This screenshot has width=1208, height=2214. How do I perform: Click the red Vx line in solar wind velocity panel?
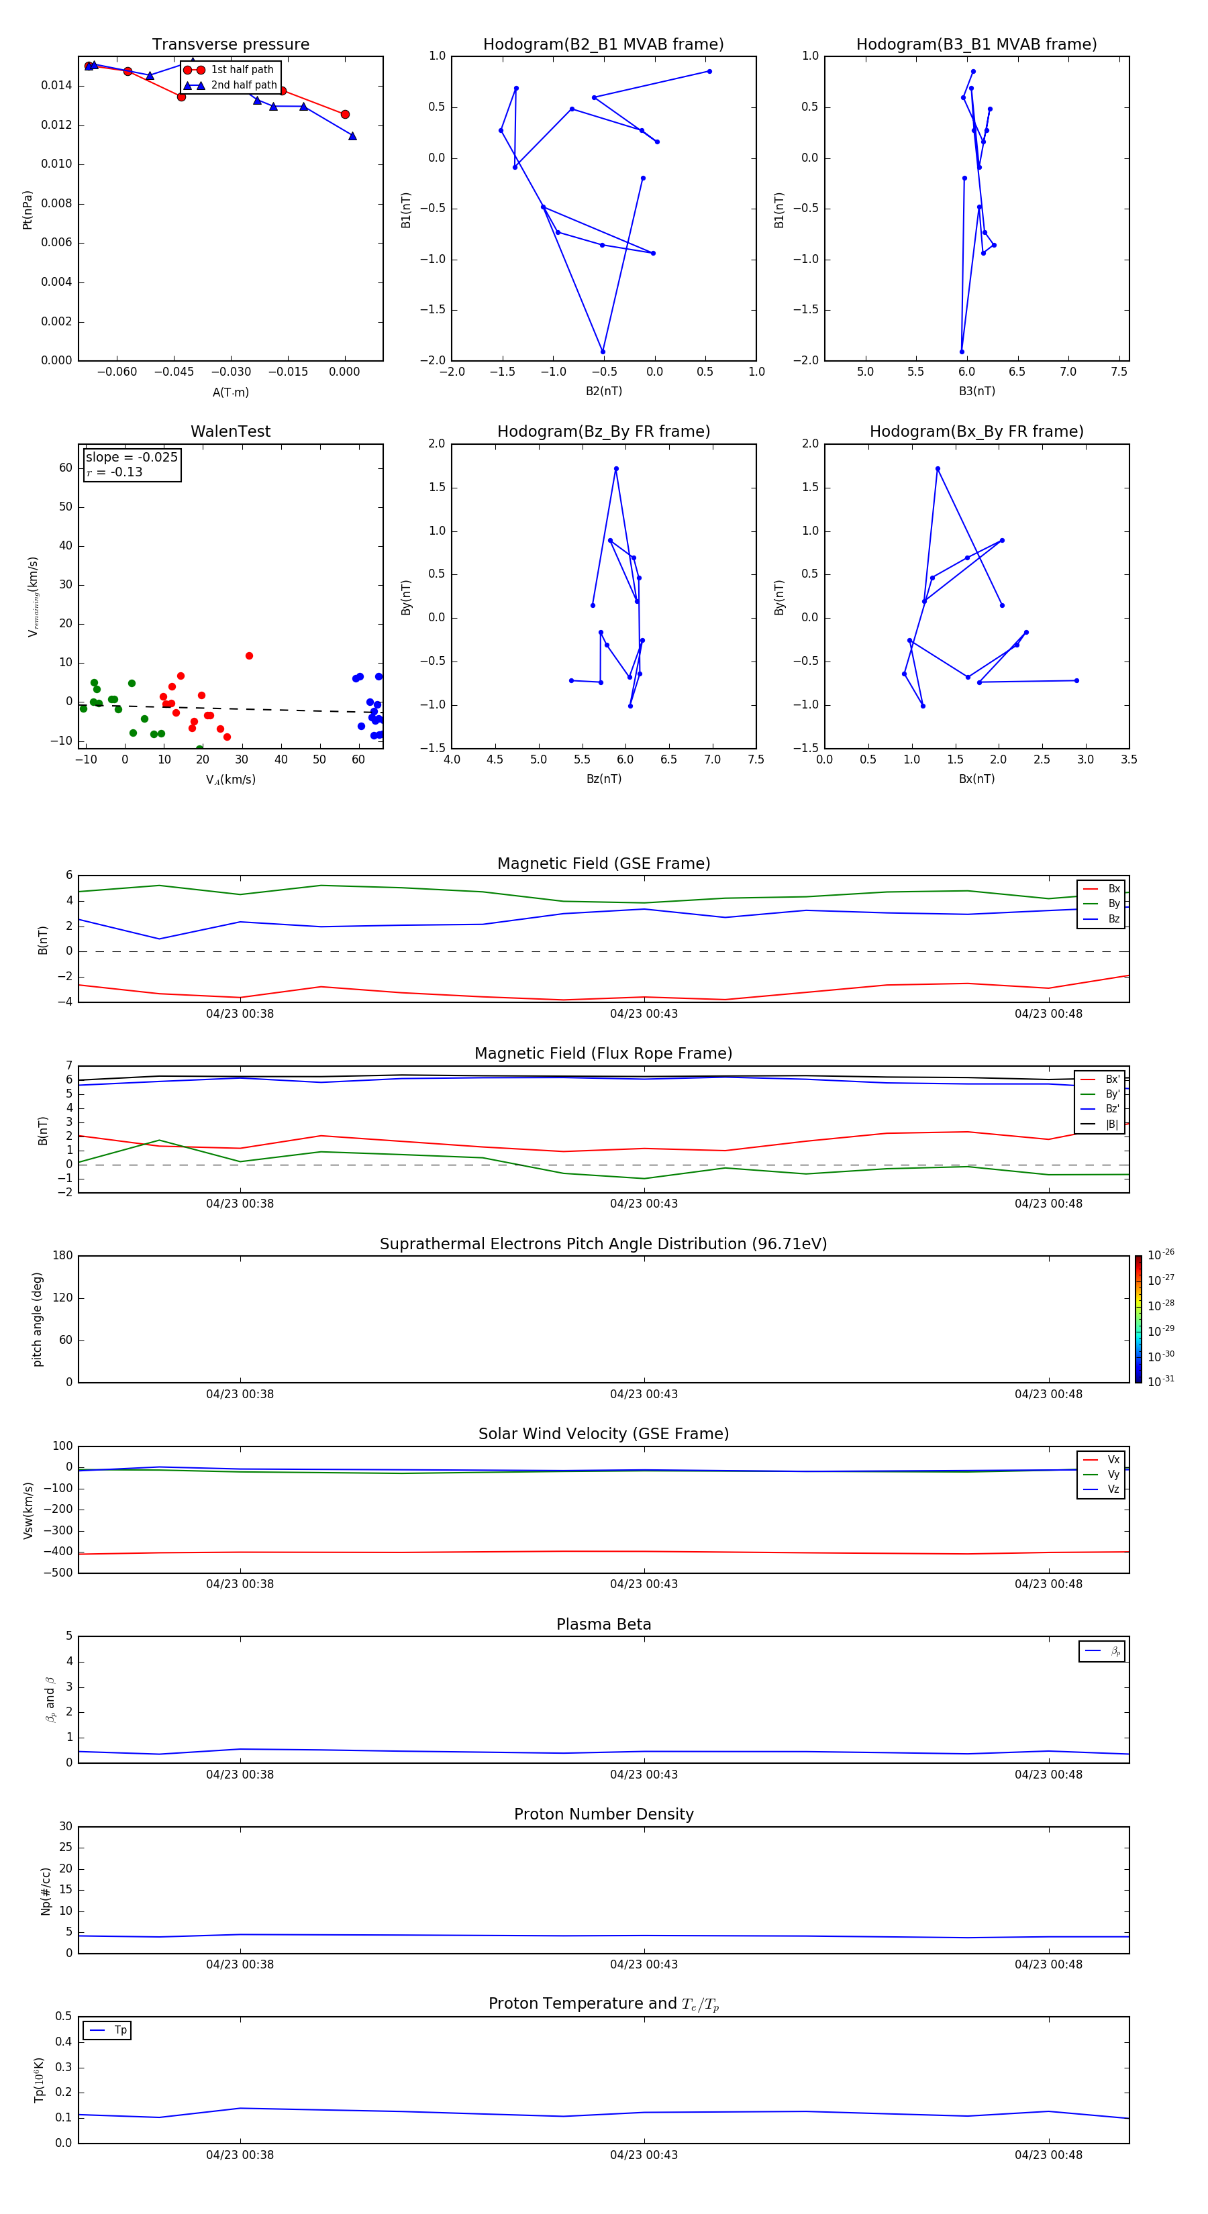pyautogui.click(x=603, y=1551)
